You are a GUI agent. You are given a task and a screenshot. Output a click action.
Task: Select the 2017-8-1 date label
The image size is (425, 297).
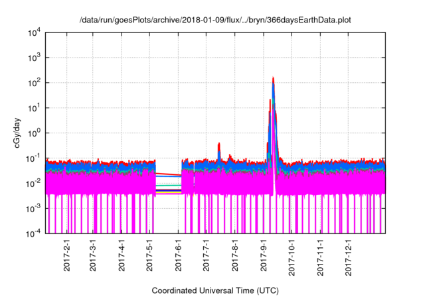[x=234, y=255]
